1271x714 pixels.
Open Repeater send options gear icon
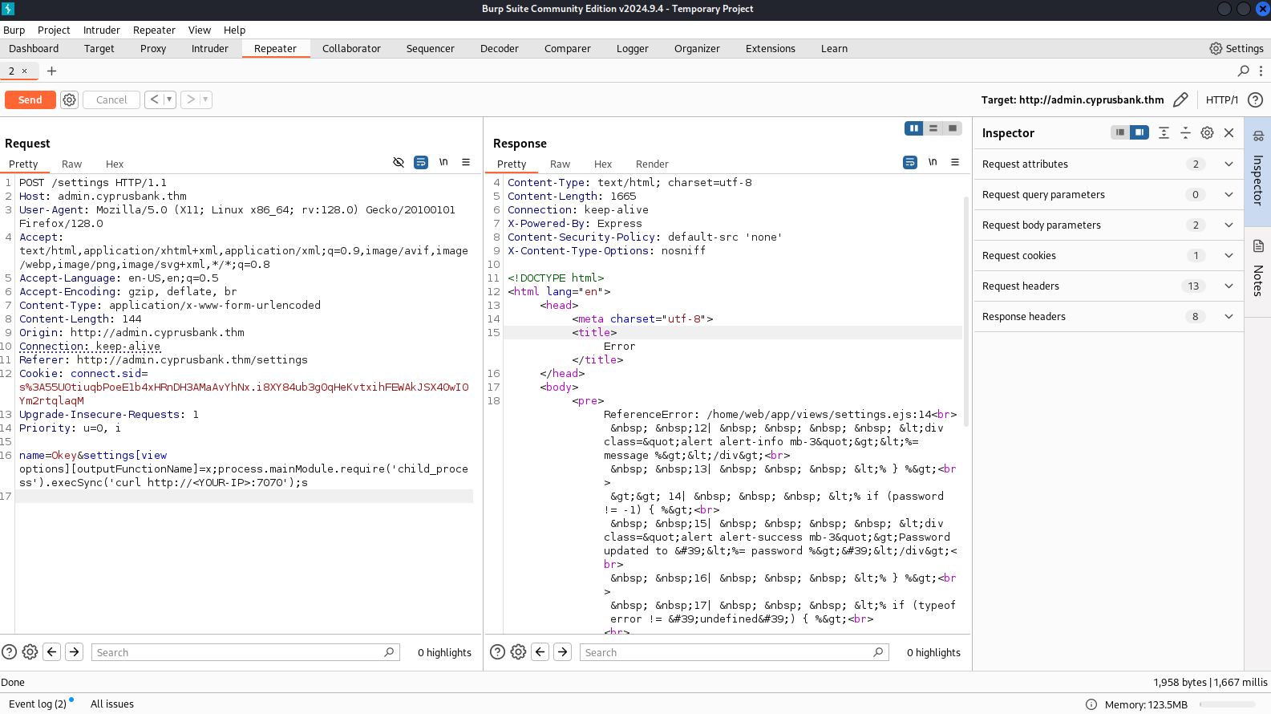point(69,99)
